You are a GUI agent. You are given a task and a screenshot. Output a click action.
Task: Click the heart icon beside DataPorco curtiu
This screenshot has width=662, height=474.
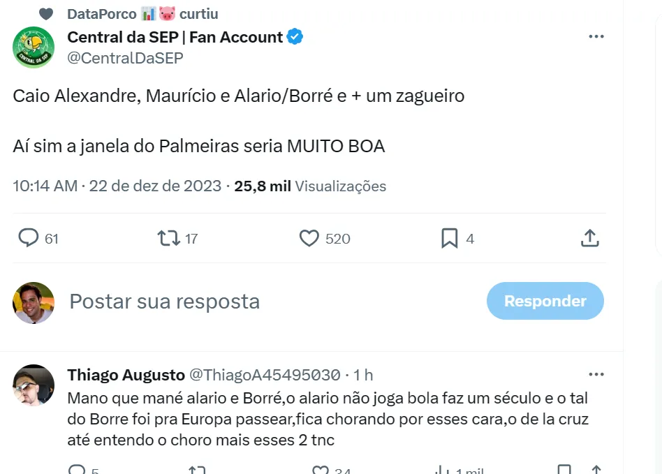pyautogui.click(x=46, y=14)
